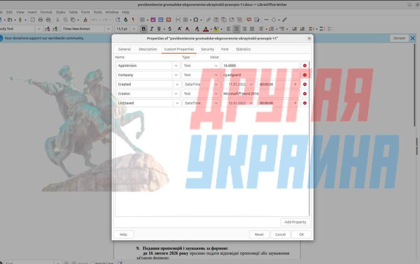Viewport: 420px width, 264px height.
Task: Open the Tools menu
Action: (x=98, y=12)
